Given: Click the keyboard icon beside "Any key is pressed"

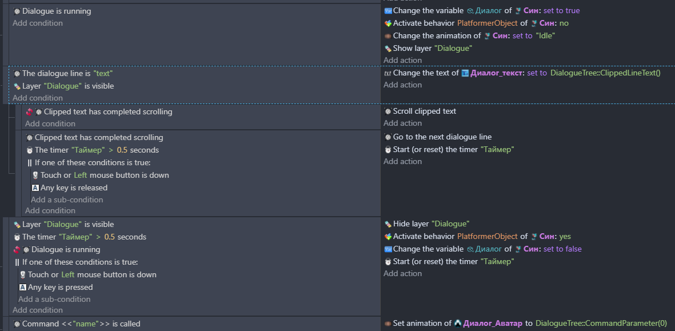Looking at the screenshot, I should tap(22, 287).
